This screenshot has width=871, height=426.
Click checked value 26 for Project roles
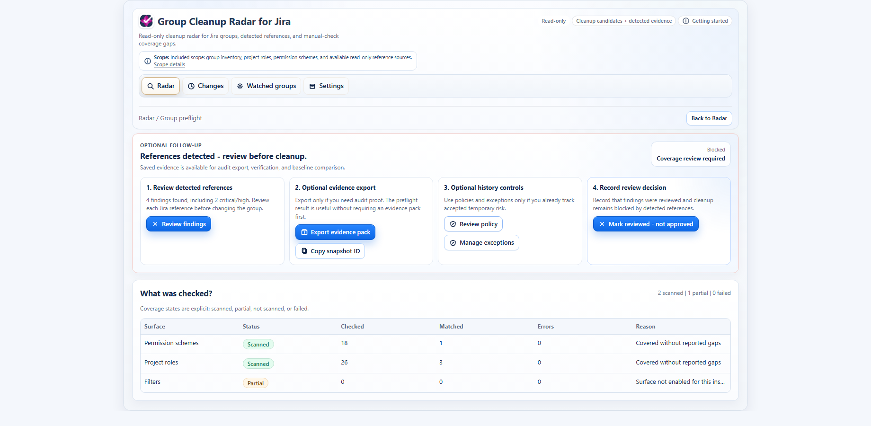(x=344, y=363)
